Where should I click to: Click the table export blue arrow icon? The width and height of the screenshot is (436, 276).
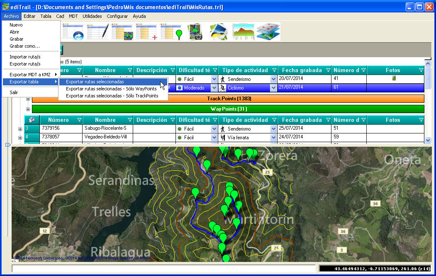73,31
